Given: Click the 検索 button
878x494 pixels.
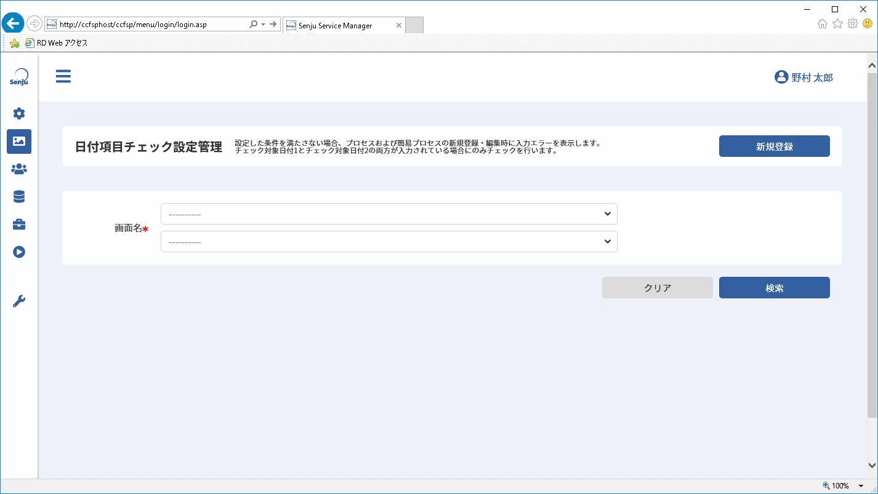Looking at the screenshot, I should 774,288.
